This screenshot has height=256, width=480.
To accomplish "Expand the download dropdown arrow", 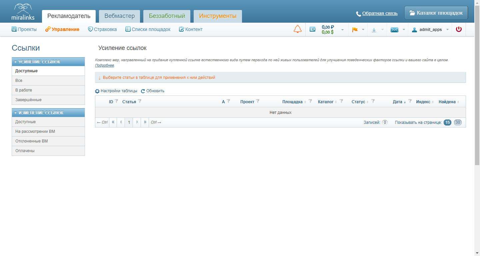I will pos(382,30).
